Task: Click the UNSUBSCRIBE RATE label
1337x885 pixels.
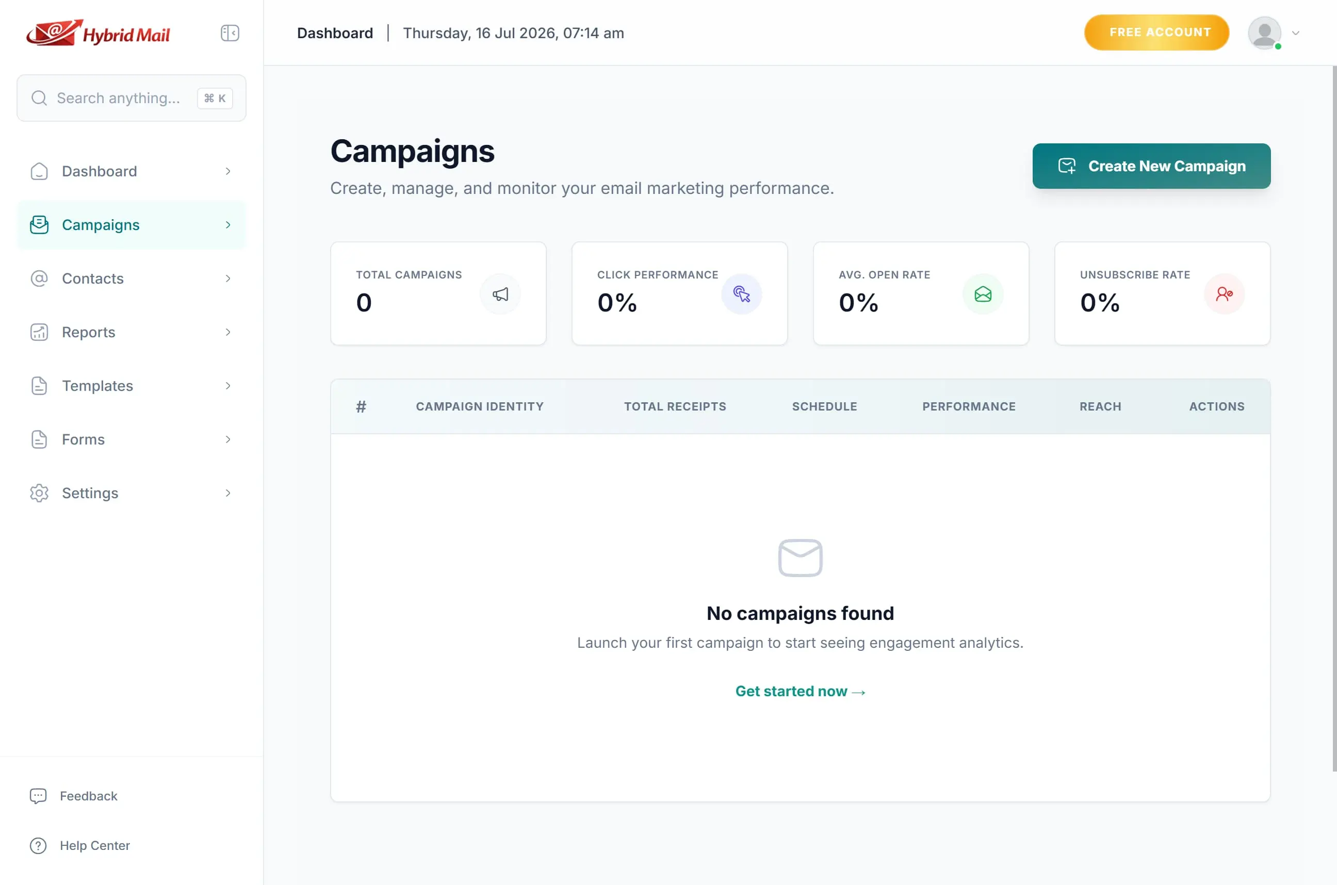Action: (1135, 275)
